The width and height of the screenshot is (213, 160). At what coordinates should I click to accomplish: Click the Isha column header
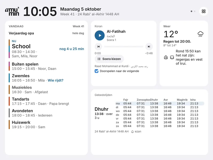pyautogui.click(x=193, y=100)
